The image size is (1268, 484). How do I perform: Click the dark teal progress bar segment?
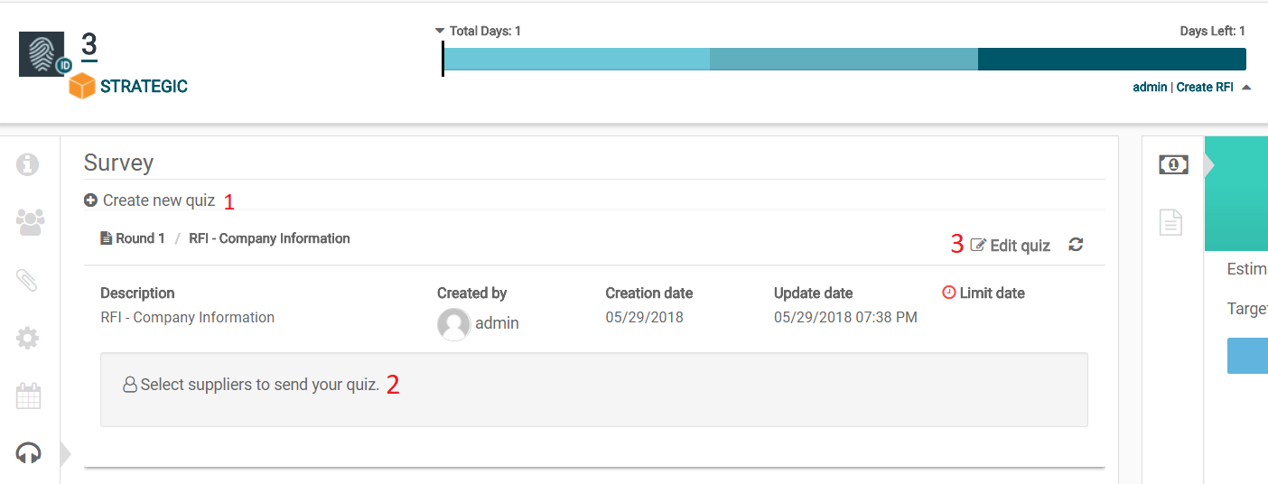pos(1111,60)
